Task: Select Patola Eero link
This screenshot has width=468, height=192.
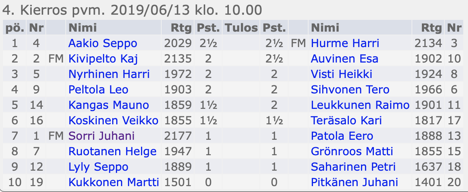Action: [342, 136]
